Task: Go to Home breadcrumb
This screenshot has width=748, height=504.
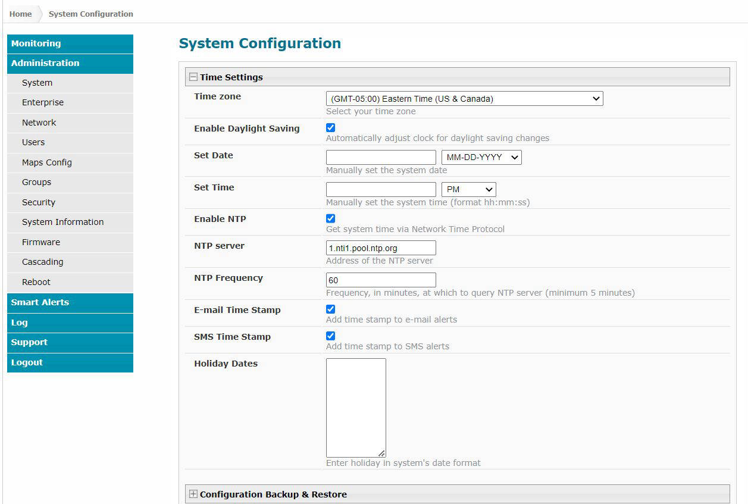Action: coord(21,14)
